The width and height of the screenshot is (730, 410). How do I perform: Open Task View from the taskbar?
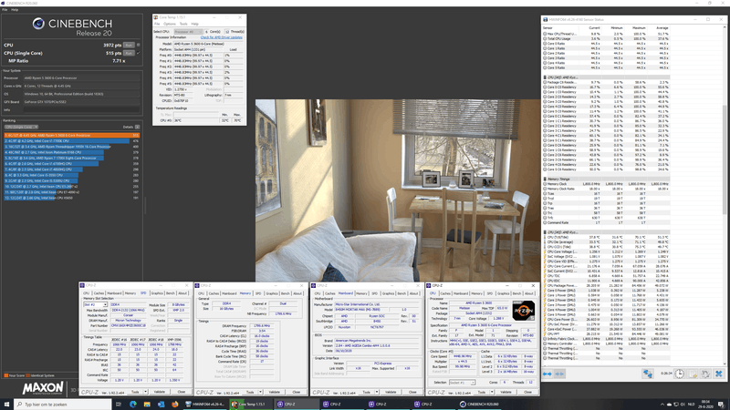119,404
